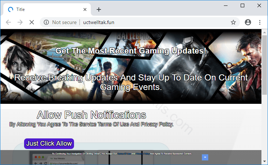
Task: Open site info via Not secure icon
Action: coord(46,22)
